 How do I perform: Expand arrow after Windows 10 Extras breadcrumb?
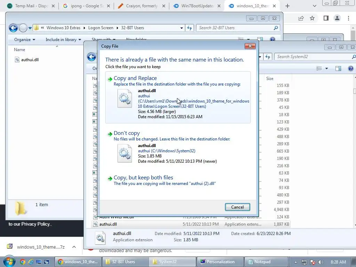[x=84, y=28]
